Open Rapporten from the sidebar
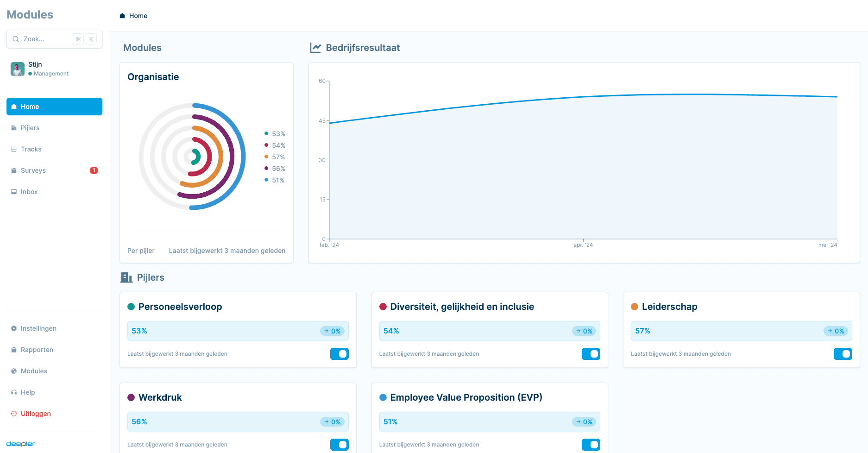The image size is (868, 453). click(x=37, y=350)
